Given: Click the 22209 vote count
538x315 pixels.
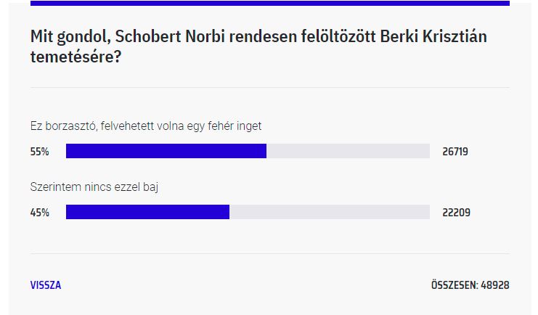Looking at the screenshot, I should (x=457, y=213).
